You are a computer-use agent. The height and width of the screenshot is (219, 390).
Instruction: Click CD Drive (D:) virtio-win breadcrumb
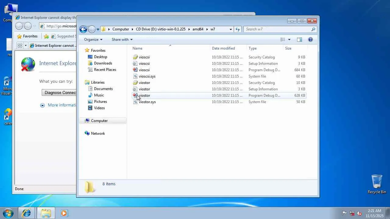[161, 29]
